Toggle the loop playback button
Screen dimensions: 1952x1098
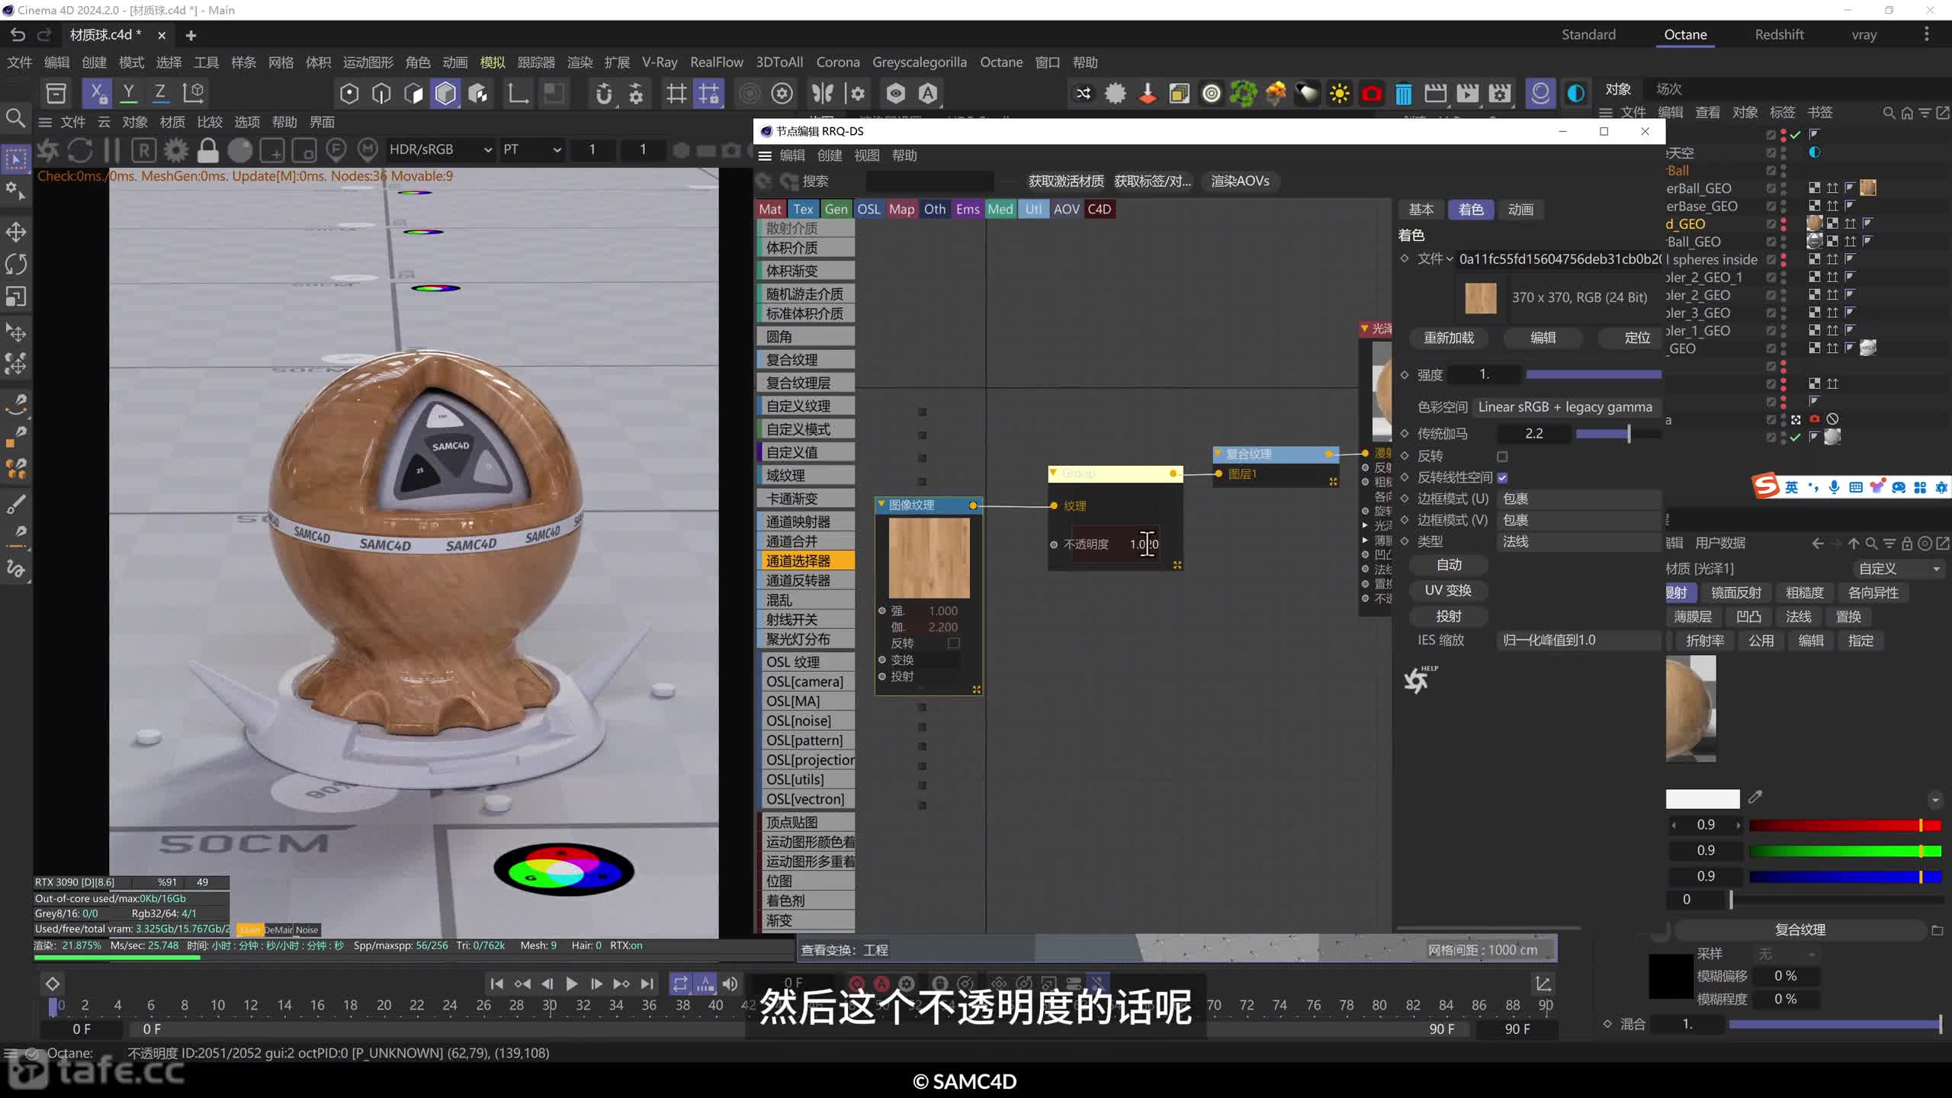[x=679, y=984]
